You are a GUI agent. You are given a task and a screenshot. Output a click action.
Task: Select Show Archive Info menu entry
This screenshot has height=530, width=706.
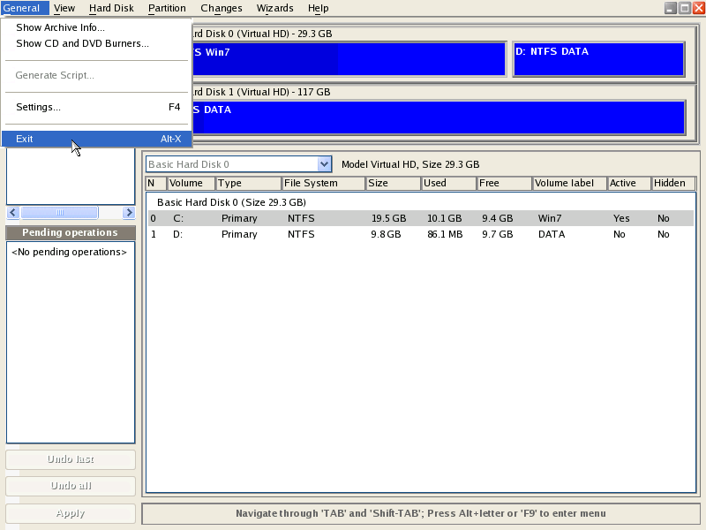60,27
